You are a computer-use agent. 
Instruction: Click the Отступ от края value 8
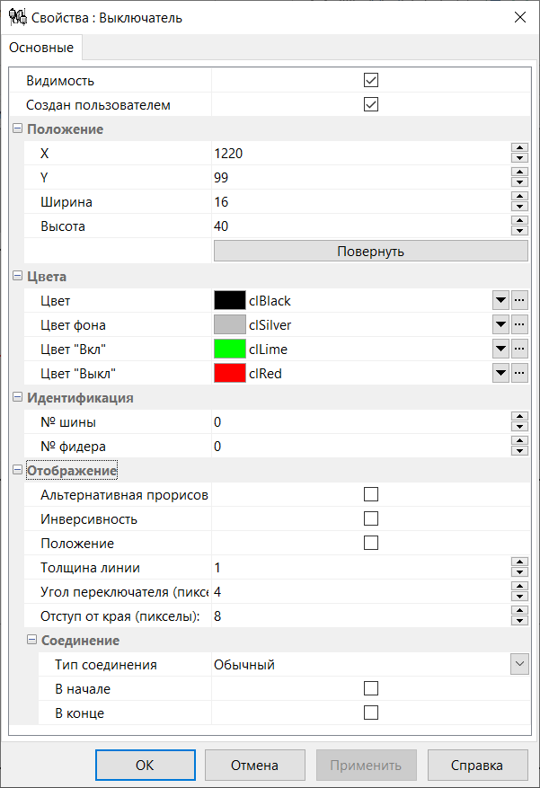coord(360,616)
